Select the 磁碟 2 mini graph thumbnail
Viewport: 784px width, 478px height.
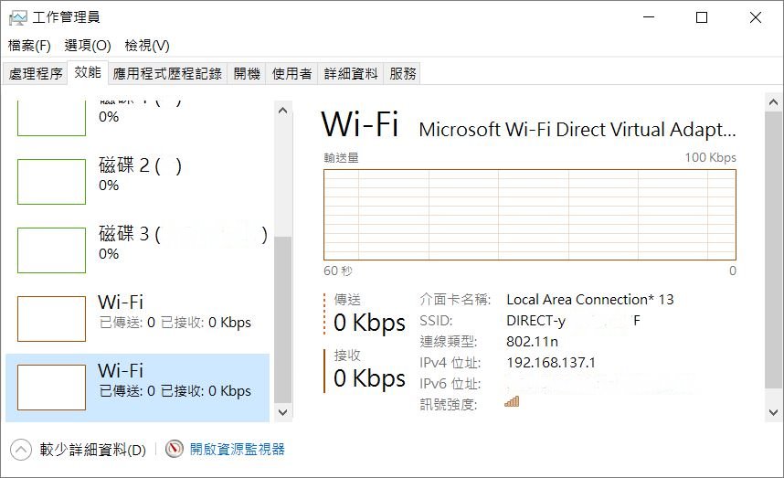51,182
